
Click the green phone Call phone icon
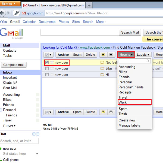click(x=1, y=160)
